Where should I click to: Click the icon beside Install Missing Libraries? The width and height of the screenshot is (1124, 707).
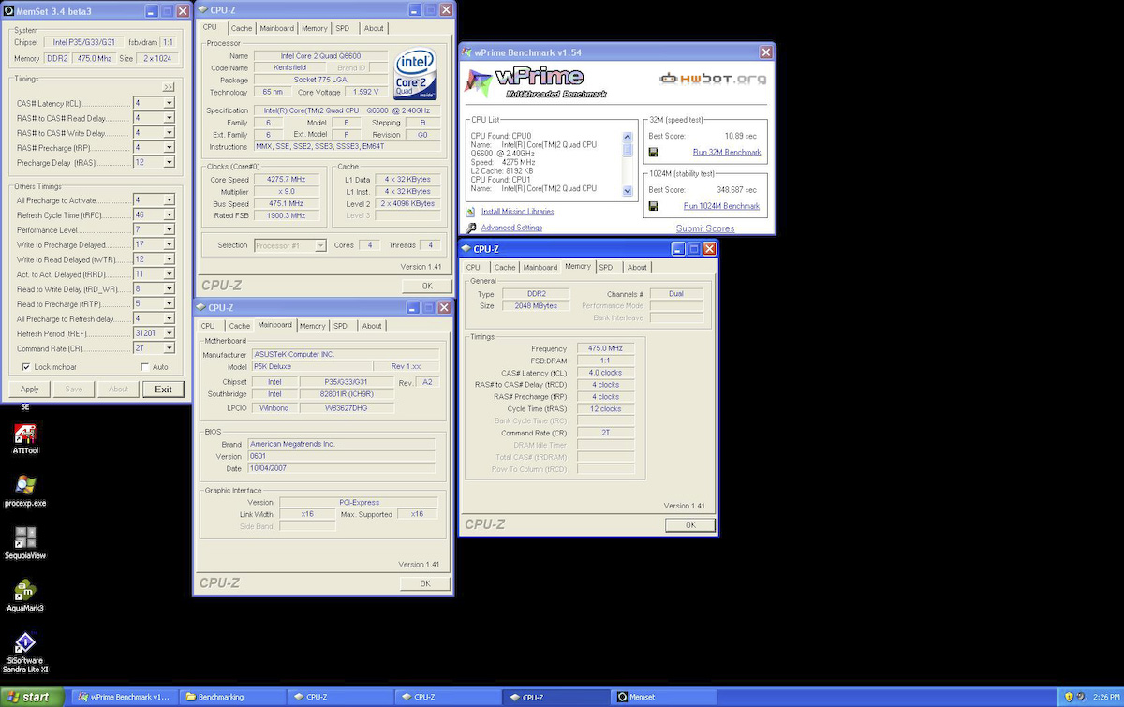pos(471,212)
